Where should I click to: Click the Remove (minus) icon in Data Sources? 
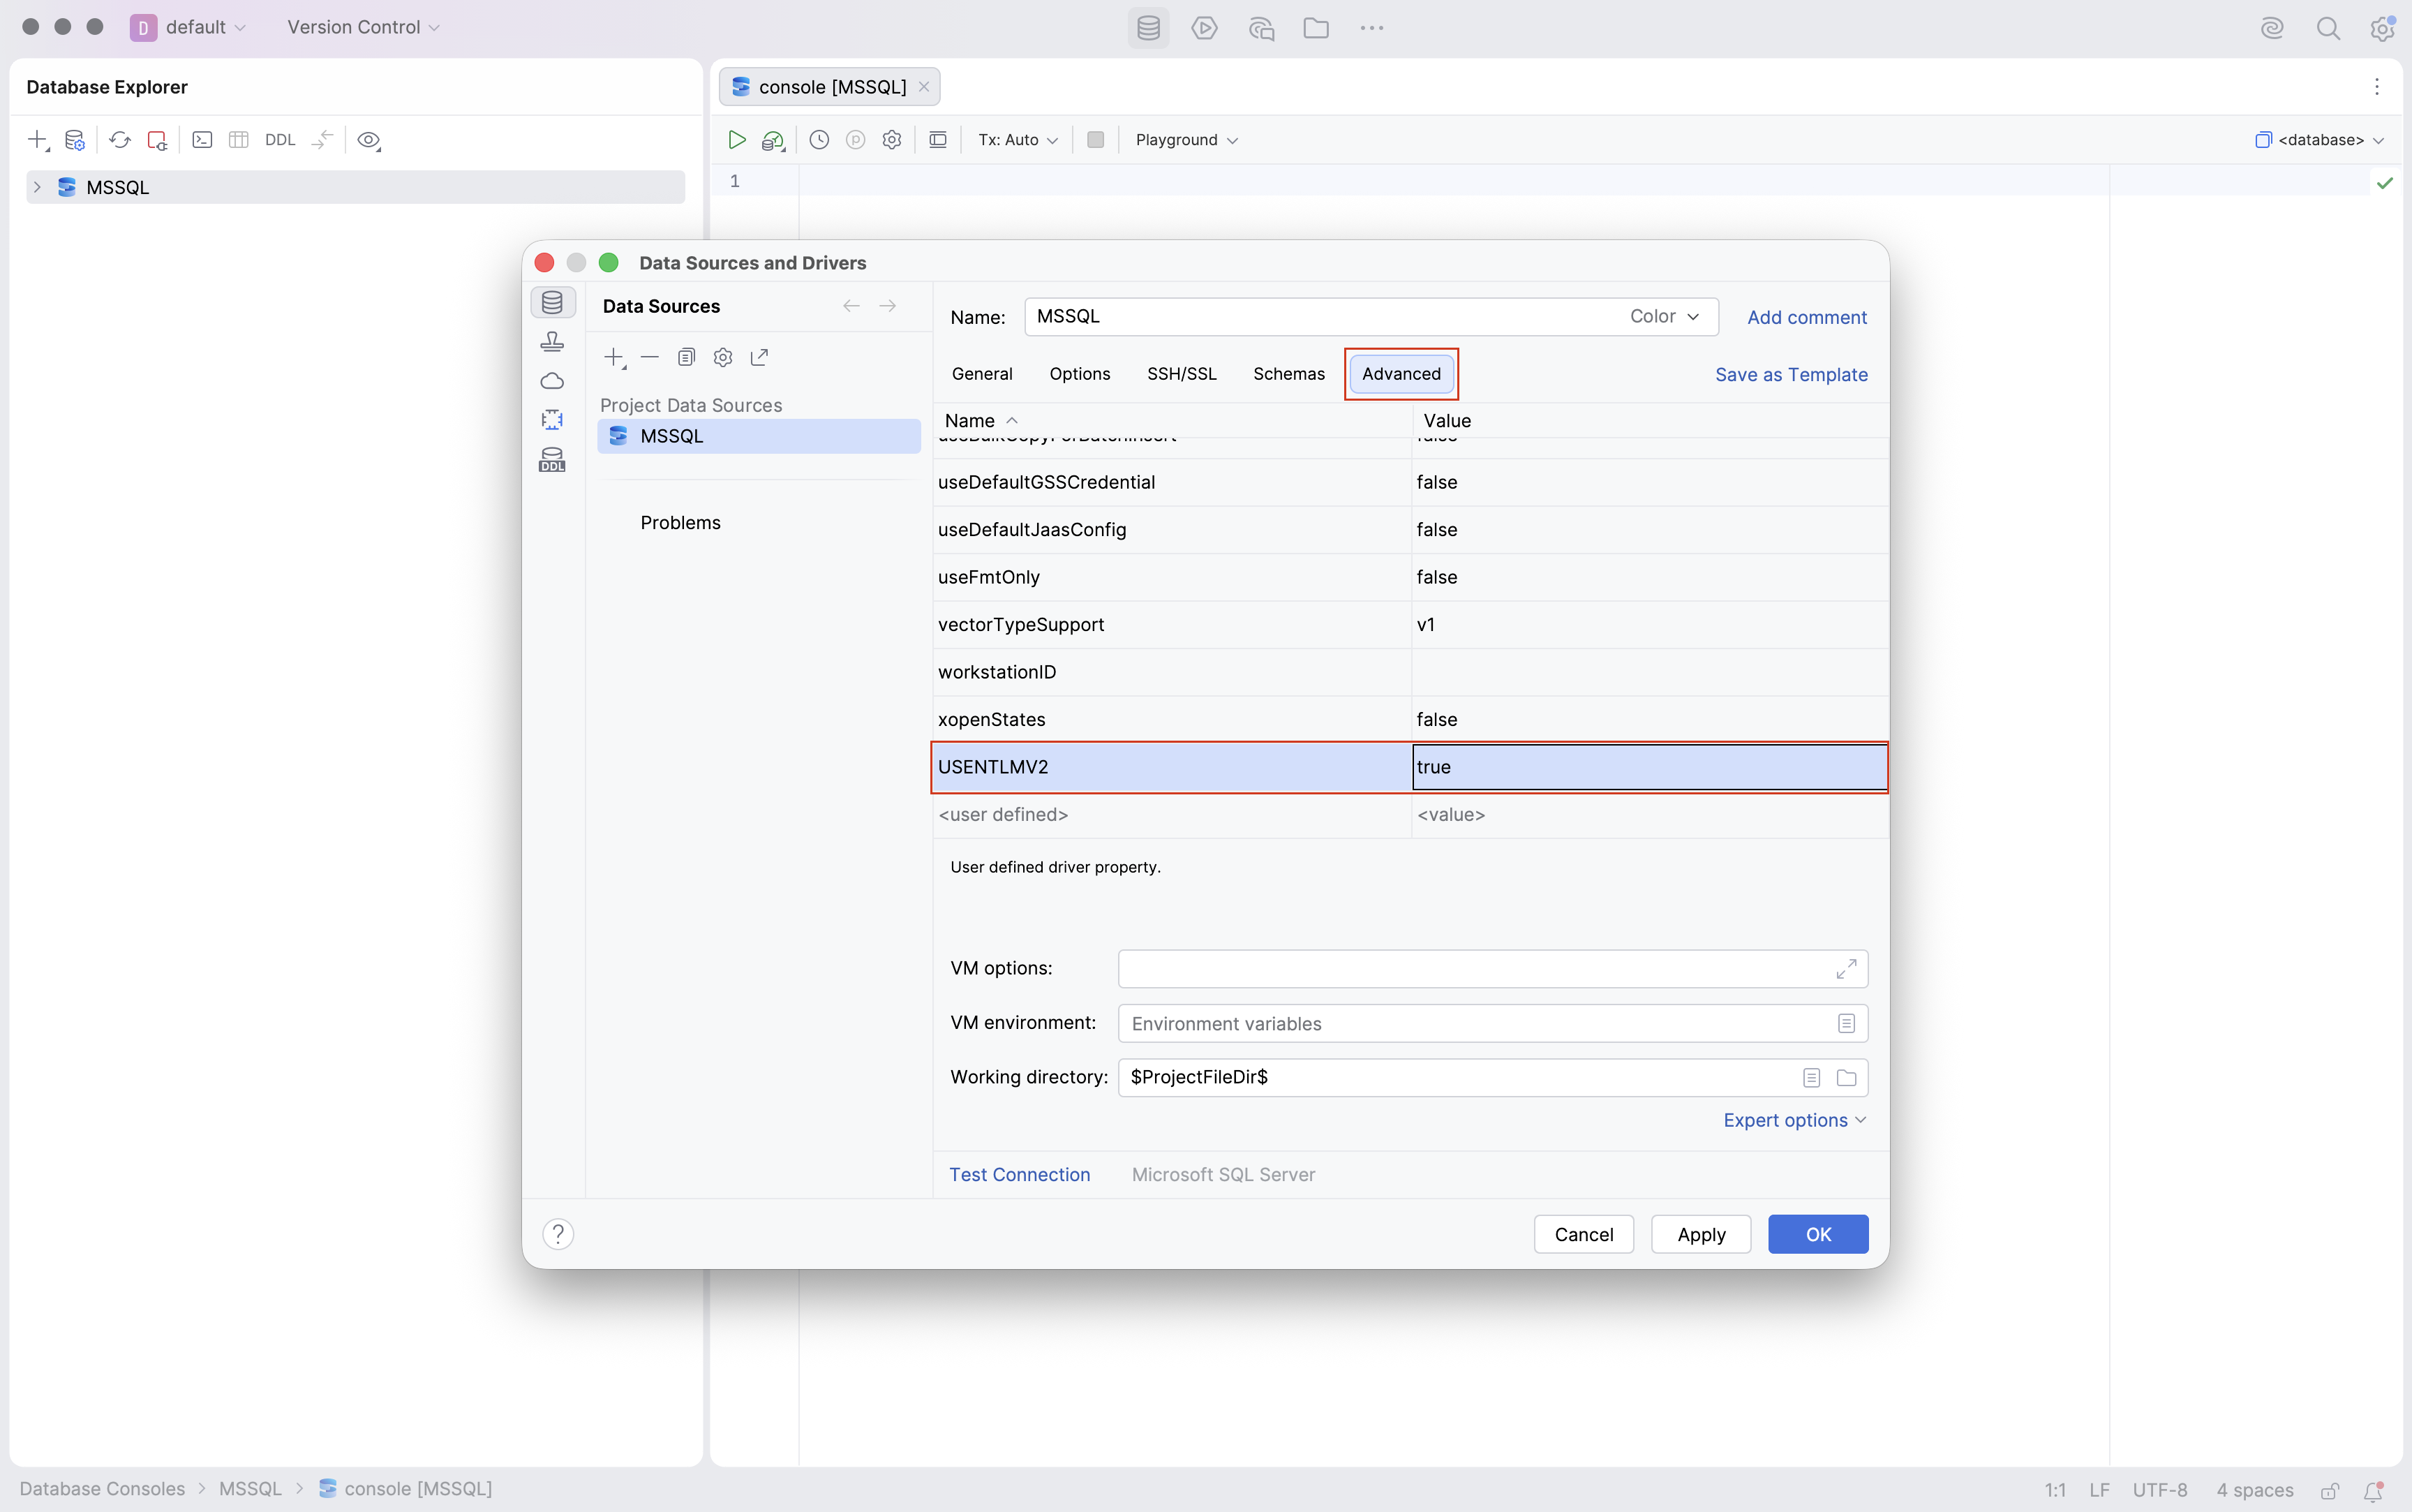[650, 357]
